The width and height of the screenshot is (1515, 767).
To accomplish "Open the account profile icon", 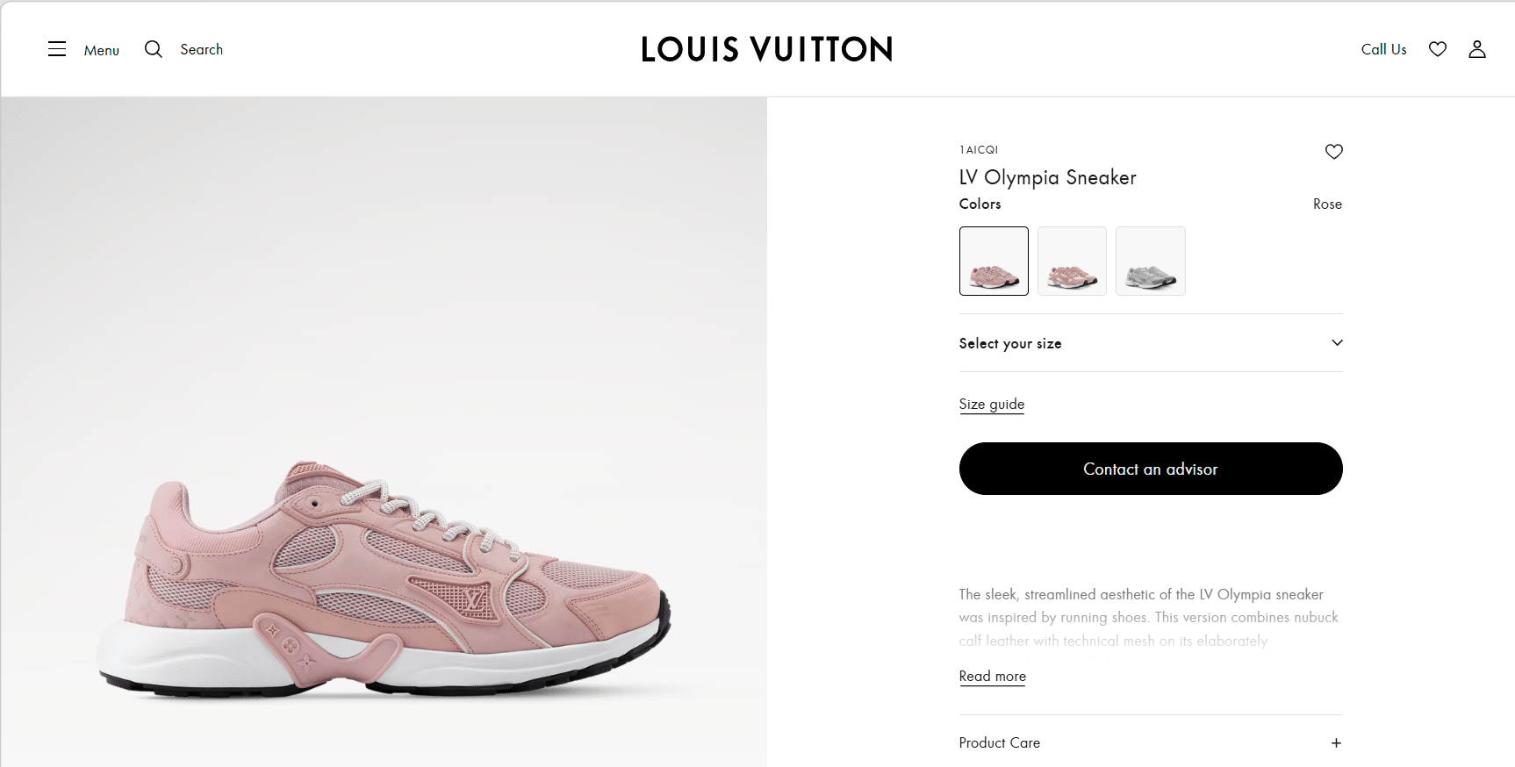I will (x=1476, y=49).
